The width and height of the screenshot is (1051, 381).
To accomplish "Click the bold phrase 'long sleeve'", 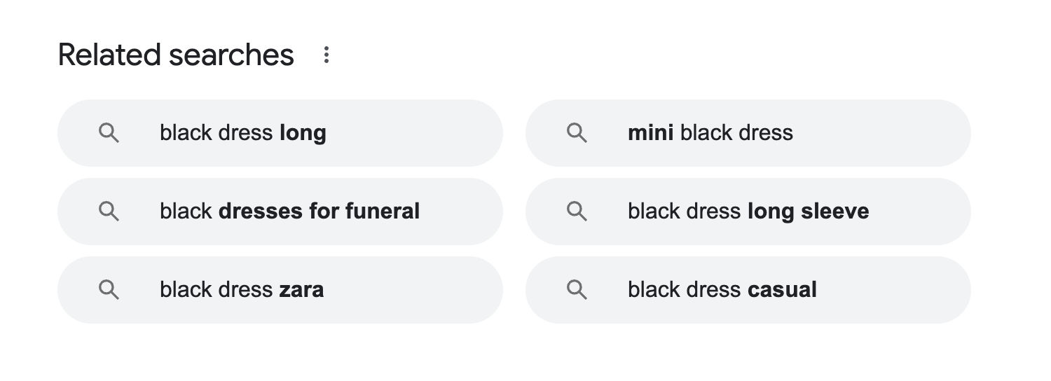I will click(808, 212).
